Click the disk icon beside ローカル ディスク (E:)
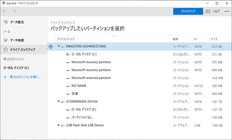 [68, 110]
